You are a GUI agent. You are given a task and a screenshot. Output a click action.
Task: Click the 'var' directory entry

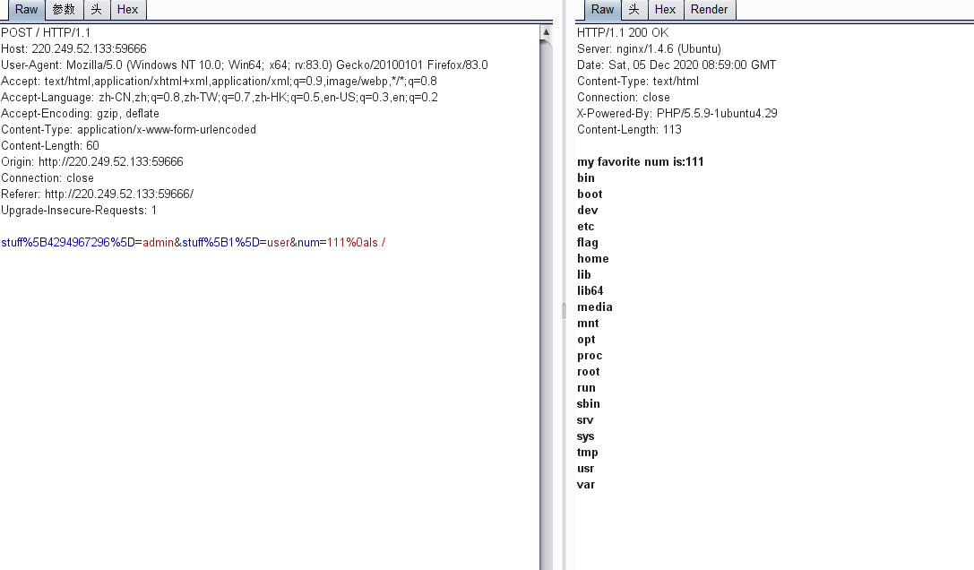pos(586,485)
